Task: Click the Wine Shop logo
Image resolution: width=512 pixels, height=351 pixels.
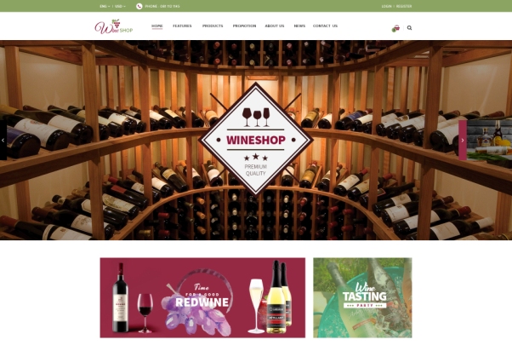Action: [114, 26]
